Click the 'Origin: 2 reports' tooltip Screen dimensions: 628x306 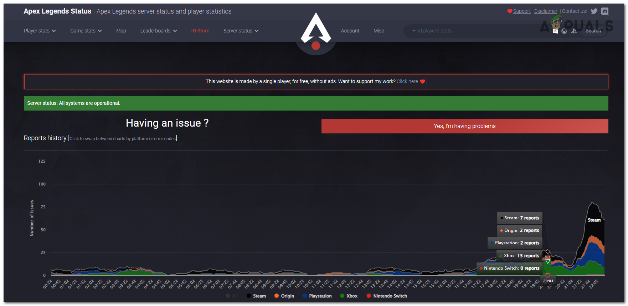click(x=520, y=230)
